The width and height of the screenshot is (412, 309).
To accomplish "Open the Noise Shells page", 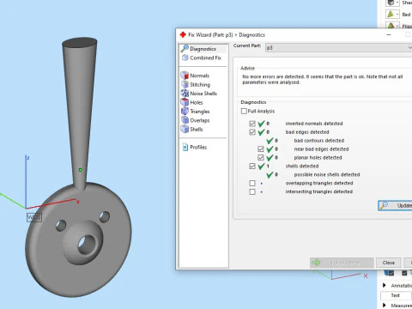I will (x=203, y=94).
